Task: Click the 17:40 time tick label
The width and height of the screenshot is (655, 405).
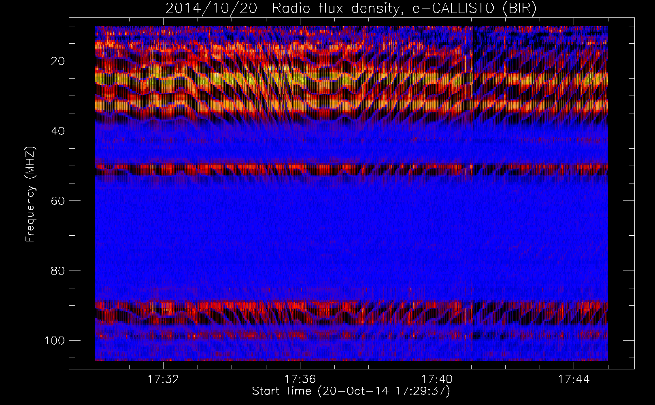Action: [x=437, y=379]
